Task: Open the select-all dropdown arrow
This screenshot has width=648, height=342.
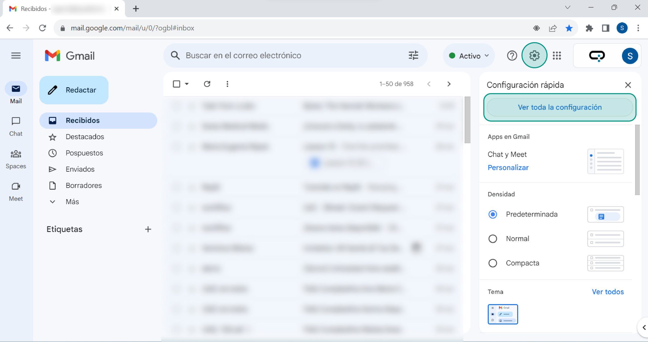Action: (x=187, y=84)
